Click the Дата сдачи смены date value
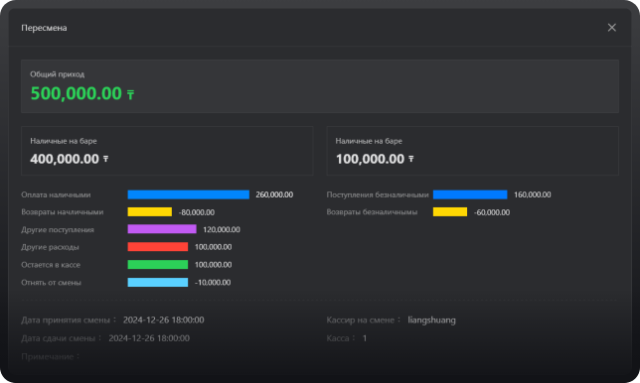 [149, 338]
